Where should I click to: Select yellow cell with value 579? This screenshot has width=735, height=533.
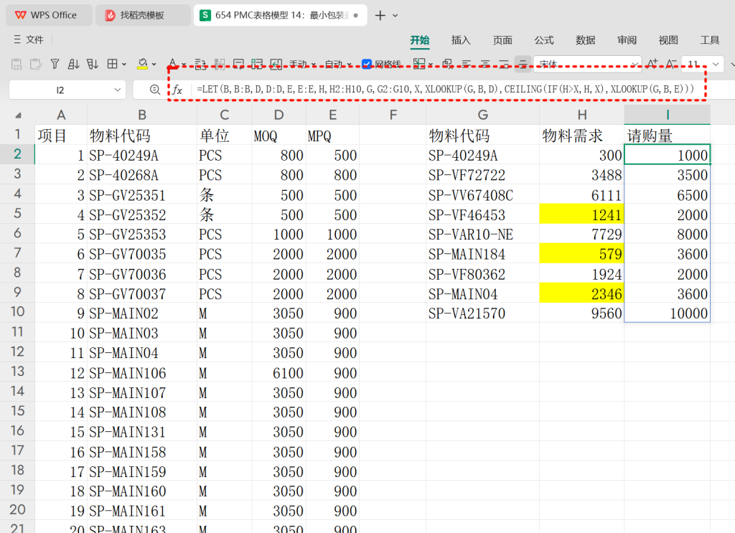pos(581,253)
